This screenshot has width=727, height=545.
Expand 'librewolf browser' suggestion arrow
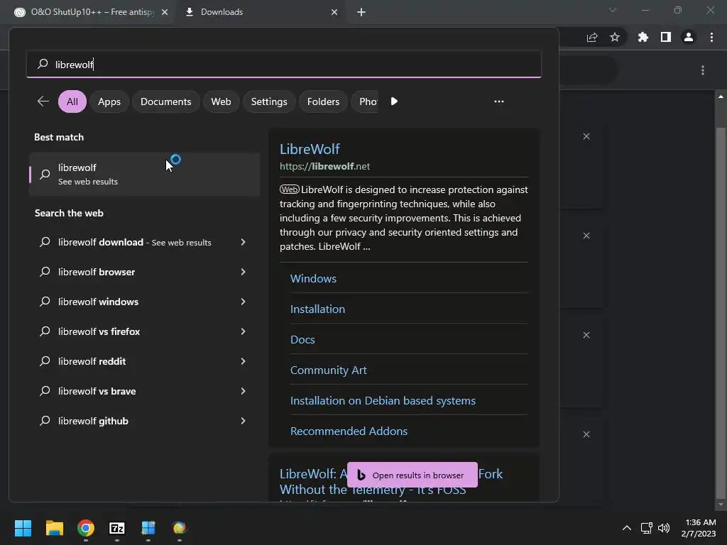(243, 272)
